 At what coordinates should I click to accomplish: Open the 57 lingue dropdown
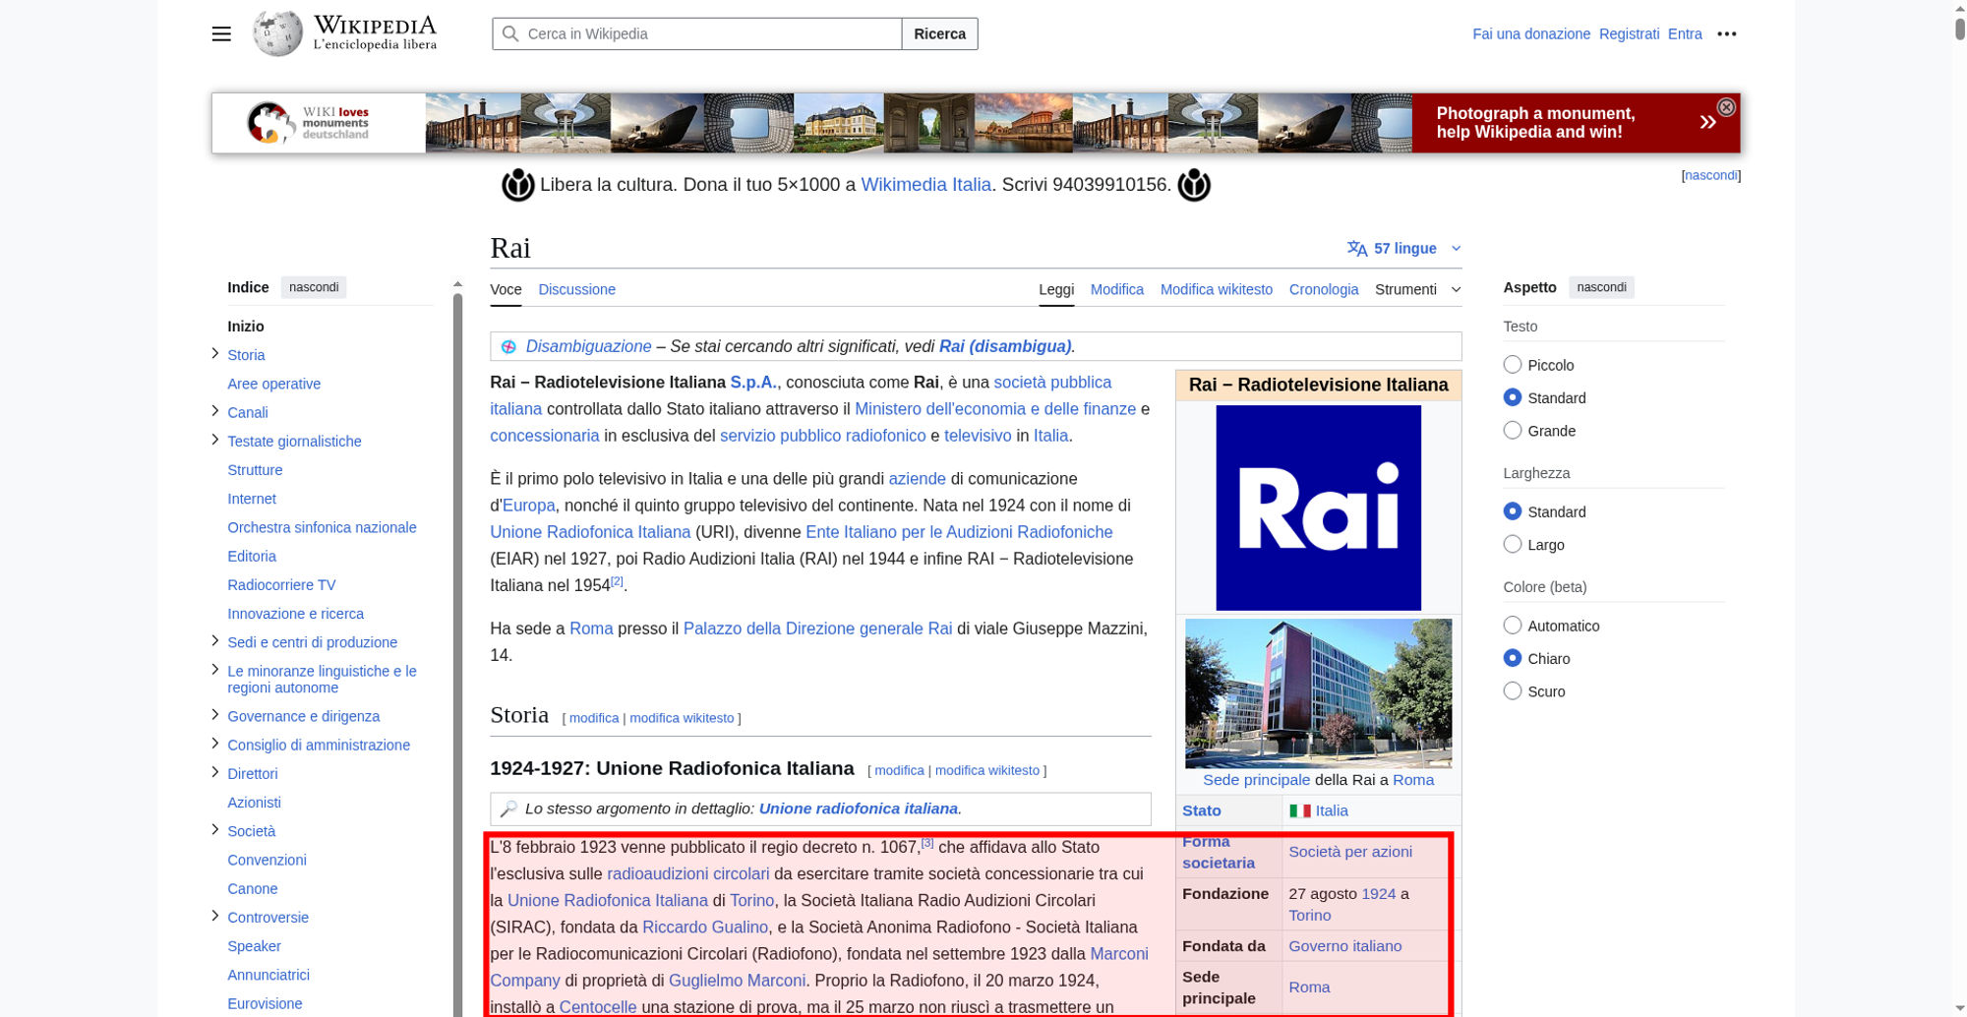coord(1403,249)
